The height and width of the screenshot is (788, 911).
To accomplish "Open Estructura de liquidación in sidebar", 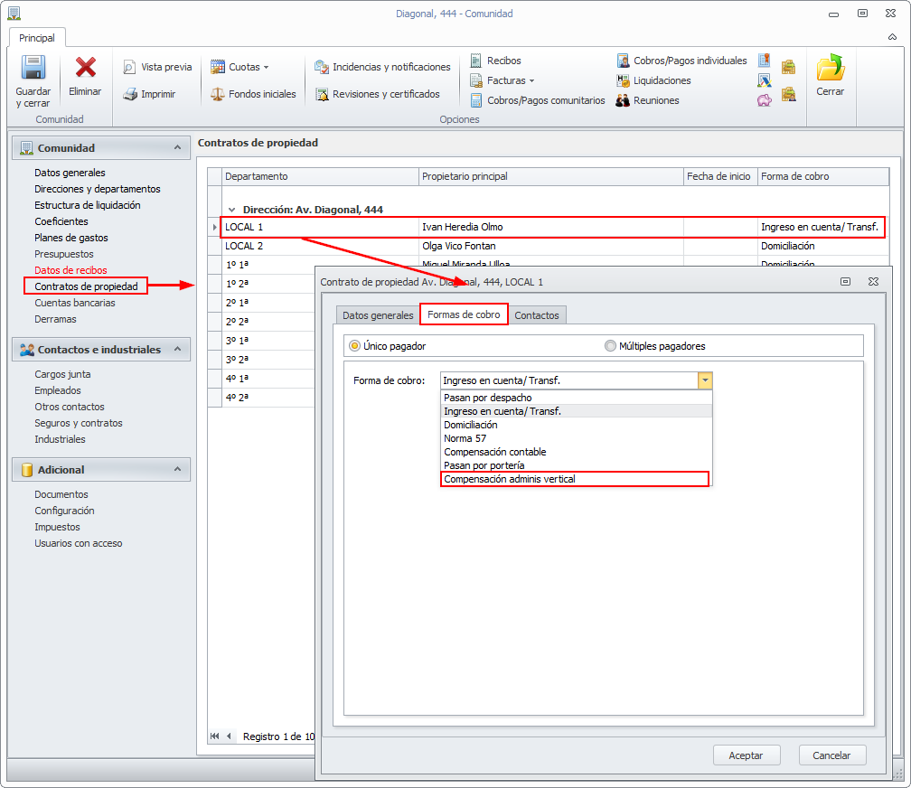I will 87,205.
